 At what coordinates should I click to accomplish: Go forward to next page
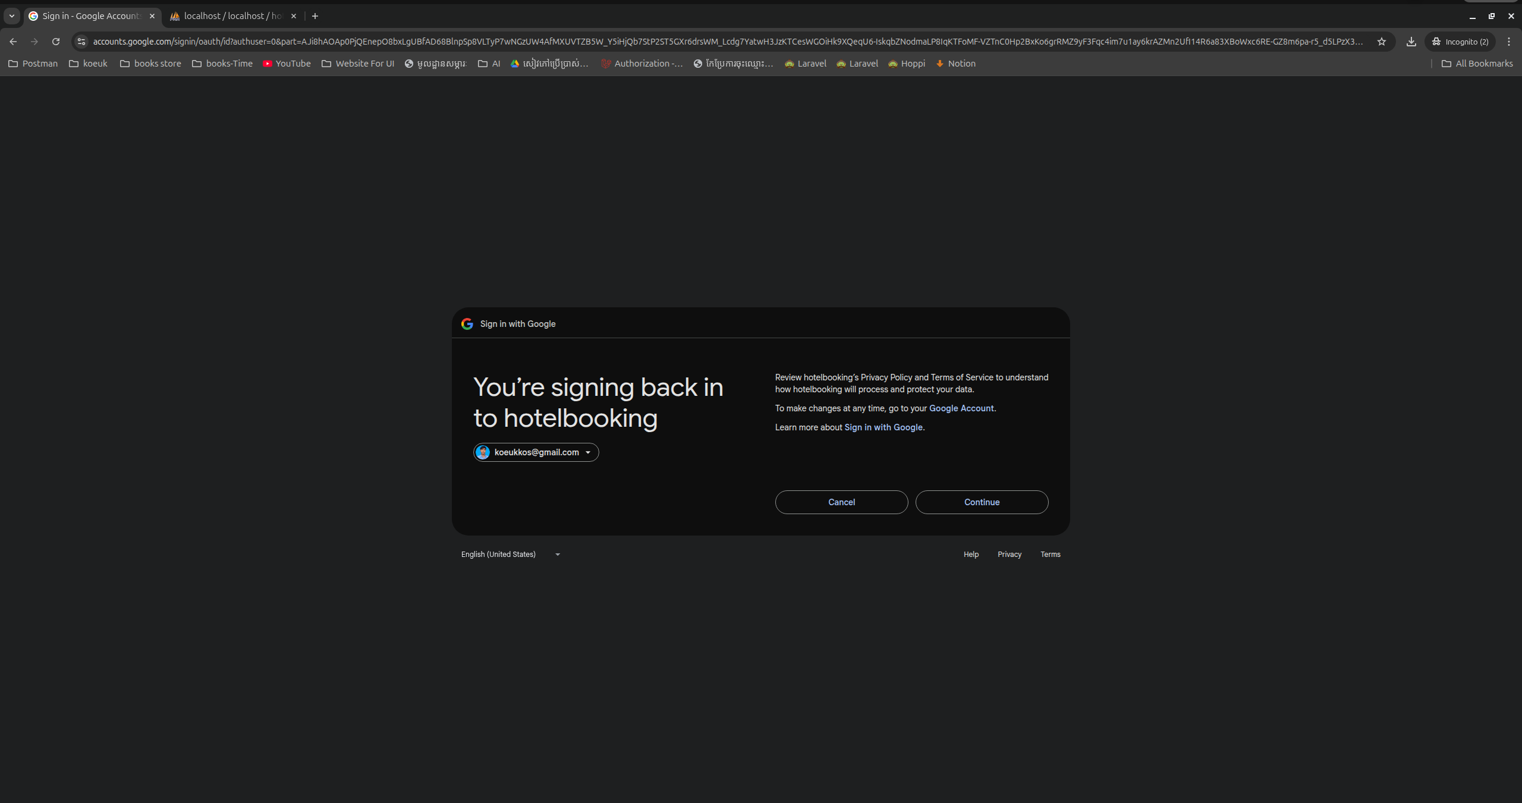point(34,42)
